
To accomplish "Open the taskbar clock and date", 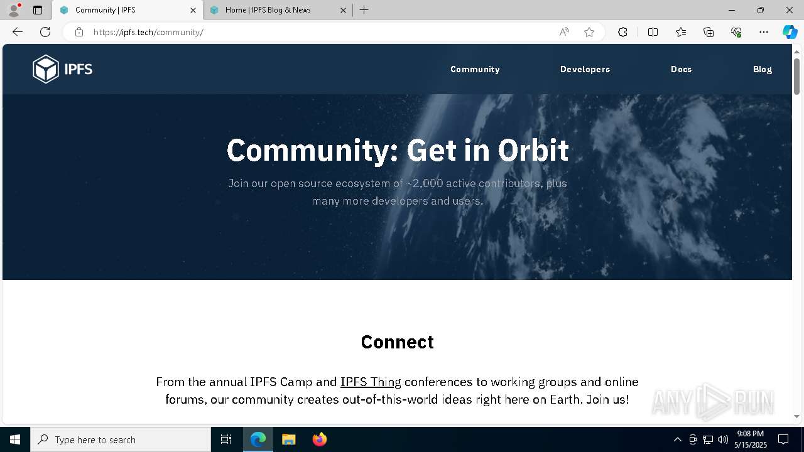I will click(x=751, y=439).
